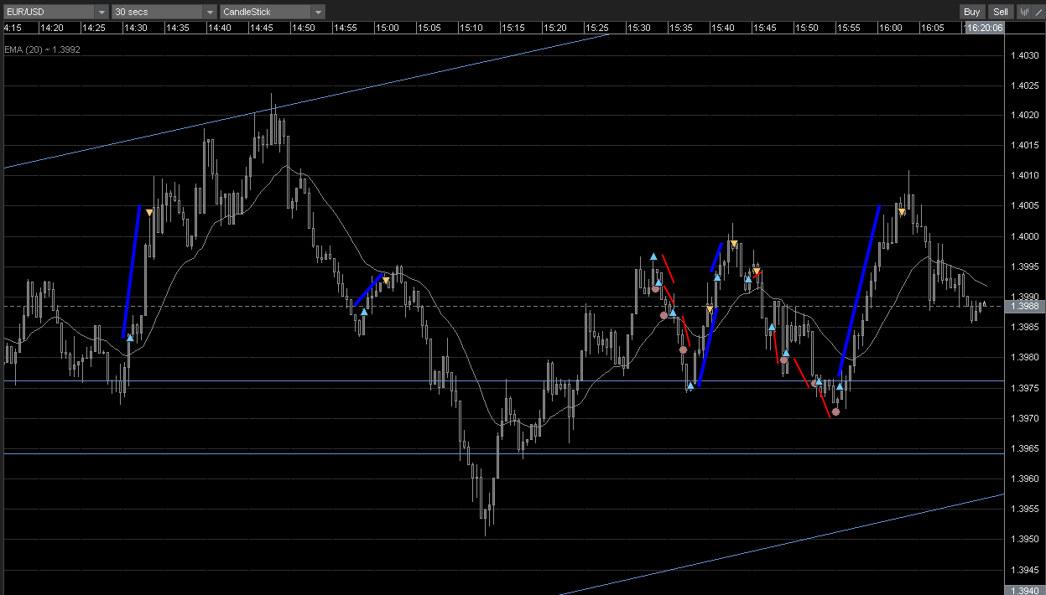
Task: Click the 15:30 time axis label
Action: (x=638, y=28)
